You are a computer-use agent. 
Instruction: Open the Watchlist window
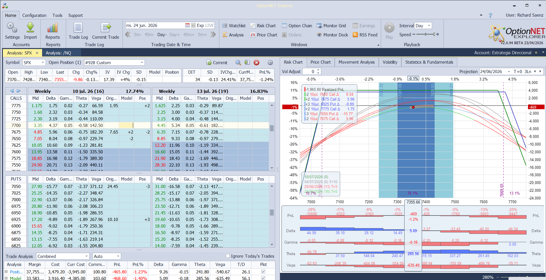[x=234, y=26]
